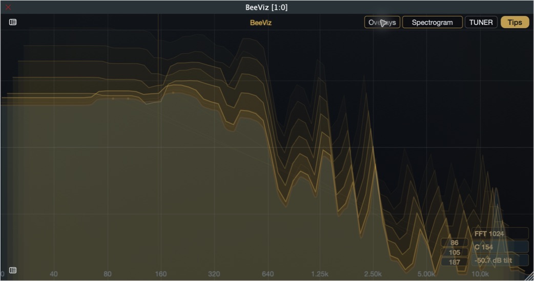This screenshot has height=281, width=534.
Task: Toggle the Spectrogram view
Action: [x=432, y=23]
